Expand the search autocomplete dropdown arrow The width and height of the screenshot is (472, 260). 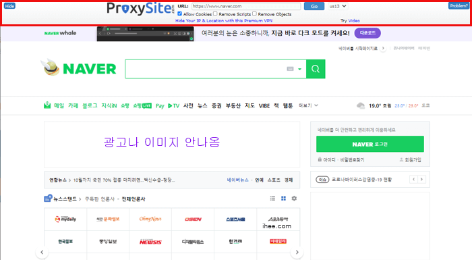[x=300, y=69]
